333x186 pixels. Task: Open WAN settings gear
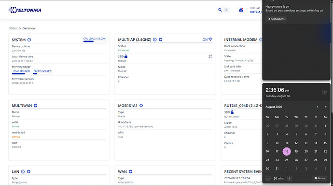coord(131,172)
